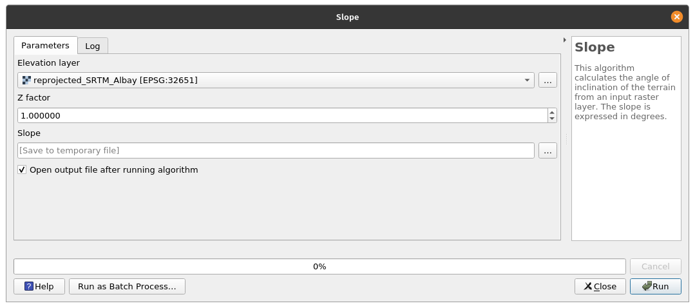Screen dimensions: 695x308
Task: Toggle Open output file after running algorithm
Action: [23, 170]
